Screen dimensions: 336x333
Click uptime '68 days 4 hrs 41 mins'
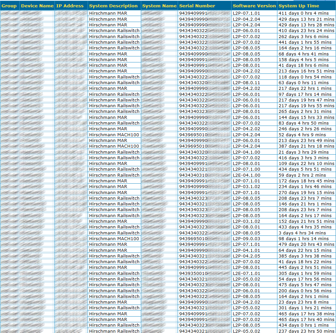(x=304, y=54)
